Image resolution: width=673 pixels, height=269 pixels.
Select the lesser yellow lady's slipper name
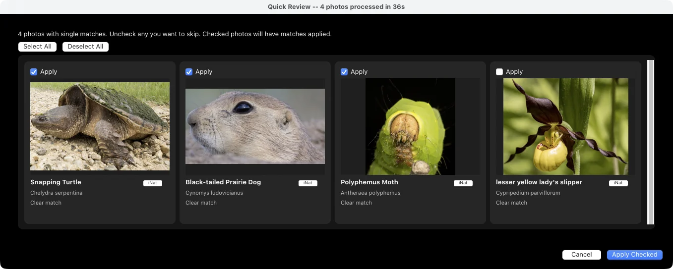(539, 182)
